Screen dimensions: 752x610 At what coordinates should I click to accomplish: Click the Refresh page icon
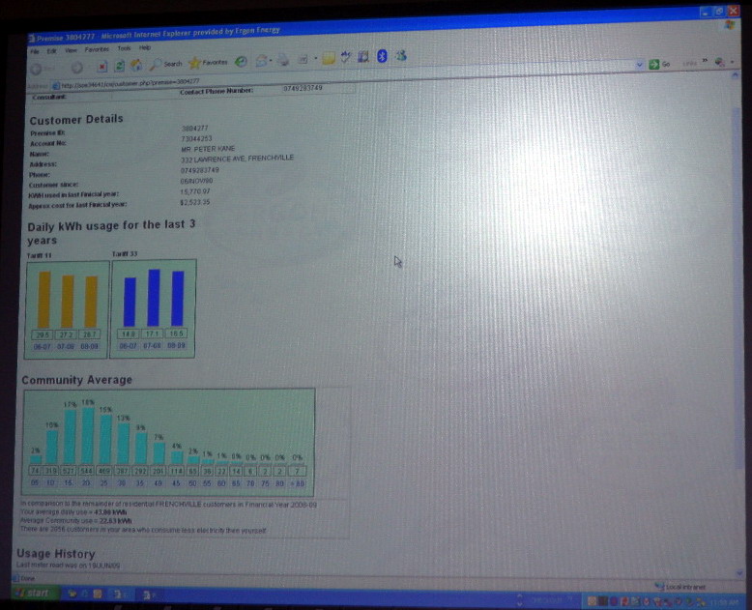120,66
